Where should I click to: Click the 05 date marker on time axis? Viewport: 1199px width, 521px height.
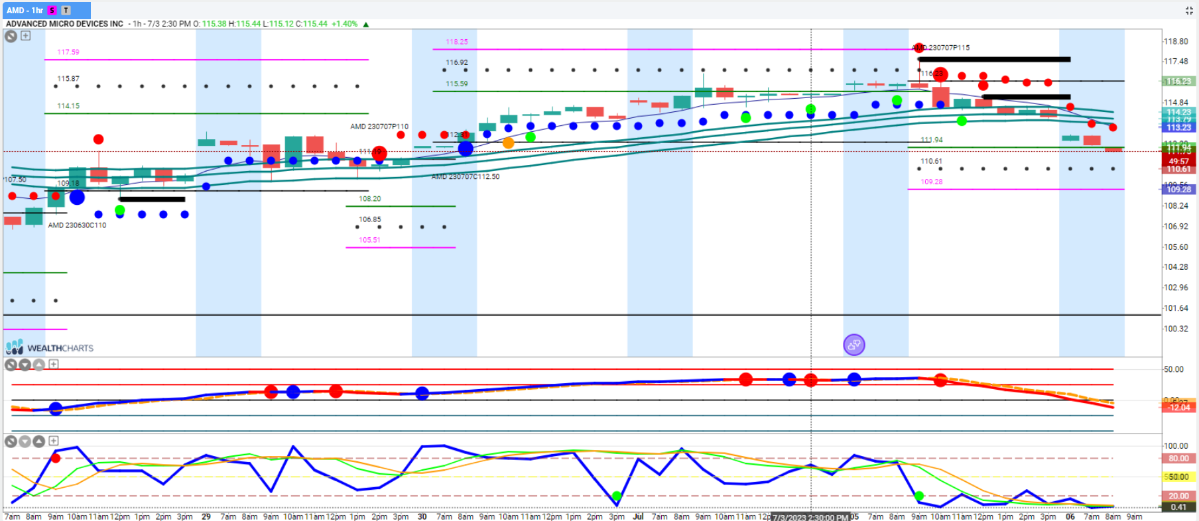855,517
